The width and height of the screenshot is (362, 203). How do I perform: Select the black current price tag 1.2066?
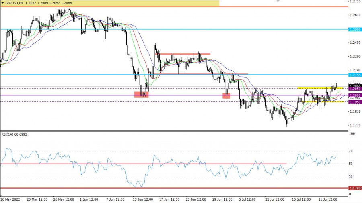point(355,86)
